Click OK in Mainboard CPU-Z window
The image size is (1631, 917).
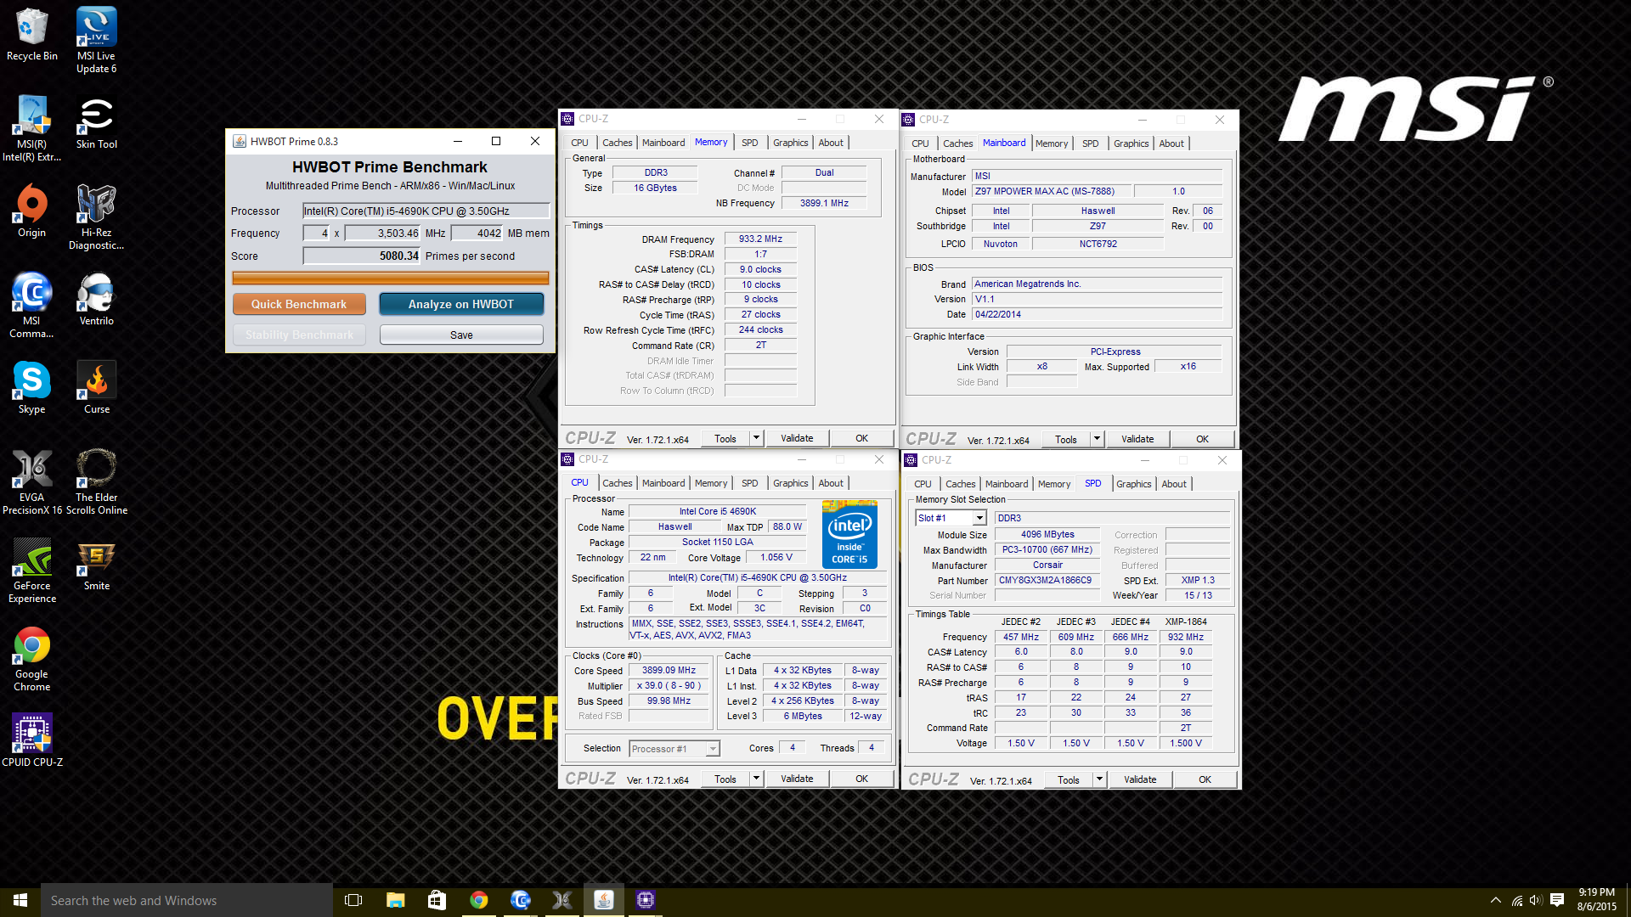(x=1202, y=439)
